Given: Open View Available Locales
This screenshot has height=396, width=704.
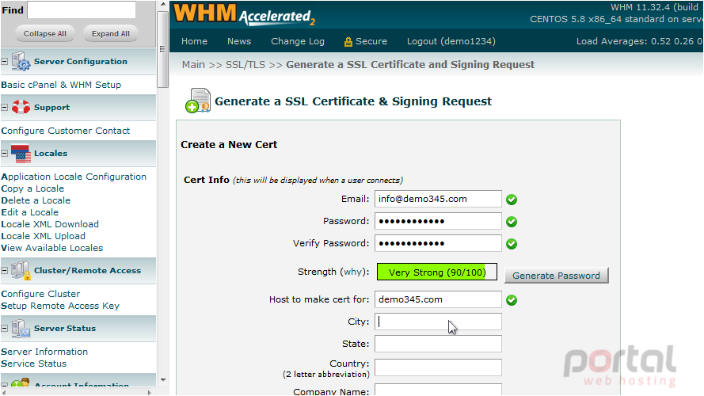Looking at the screenshot, I should point(51,248).
